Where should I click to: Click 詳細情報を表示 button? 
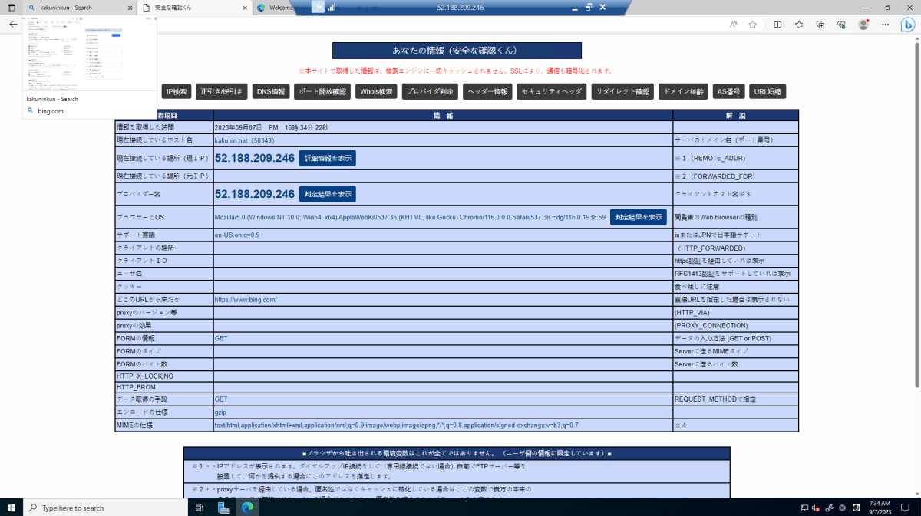[x=328, y=158]
